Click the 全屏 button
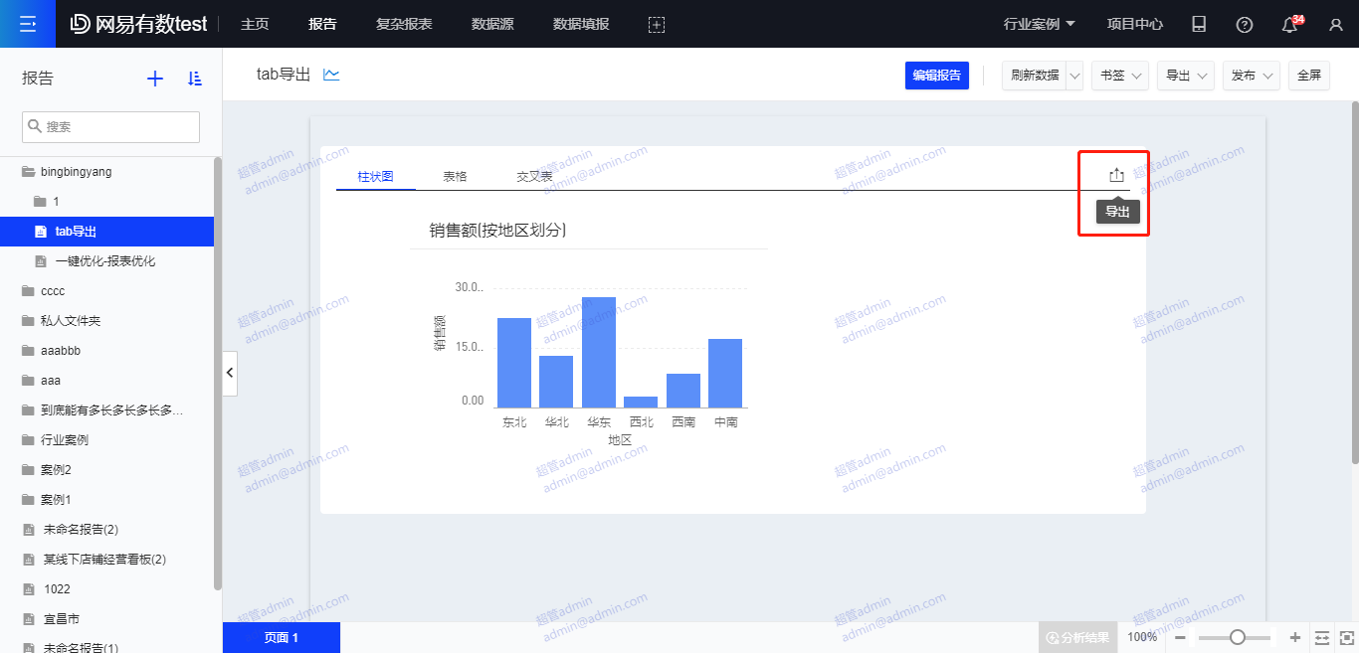The image size is (1359, 653). [x=1308, y=76]
